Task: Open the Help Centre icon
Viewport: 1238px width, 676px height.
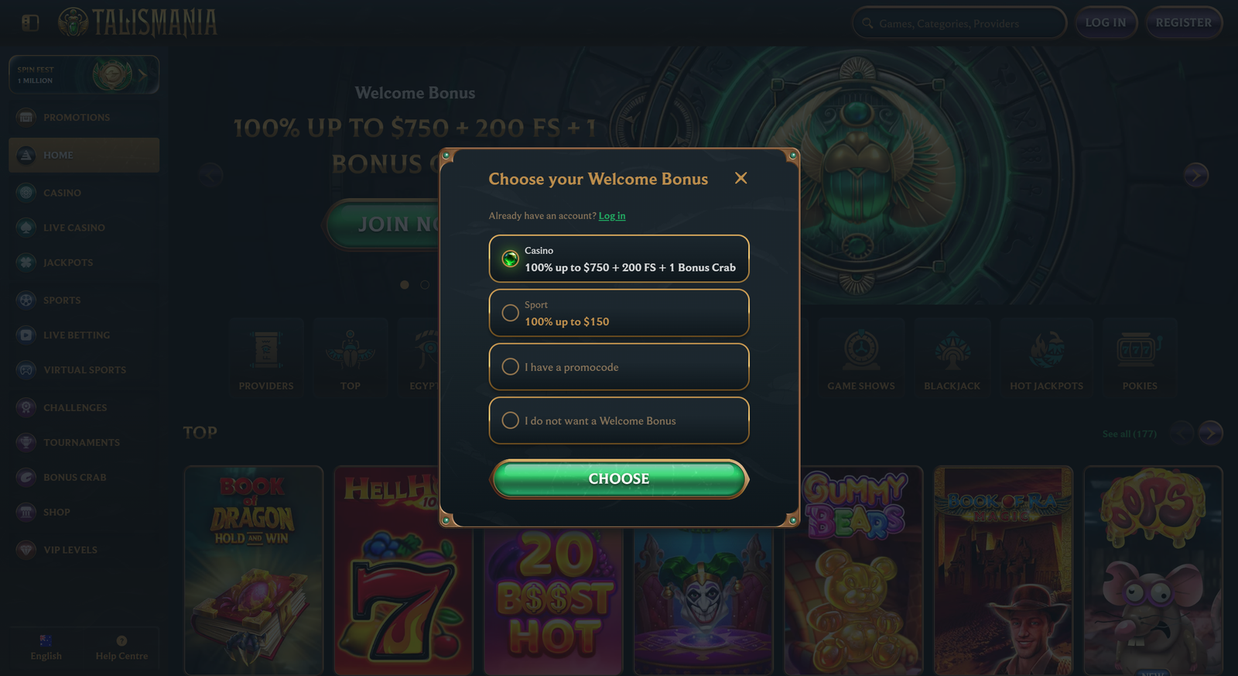Action: 121,640
